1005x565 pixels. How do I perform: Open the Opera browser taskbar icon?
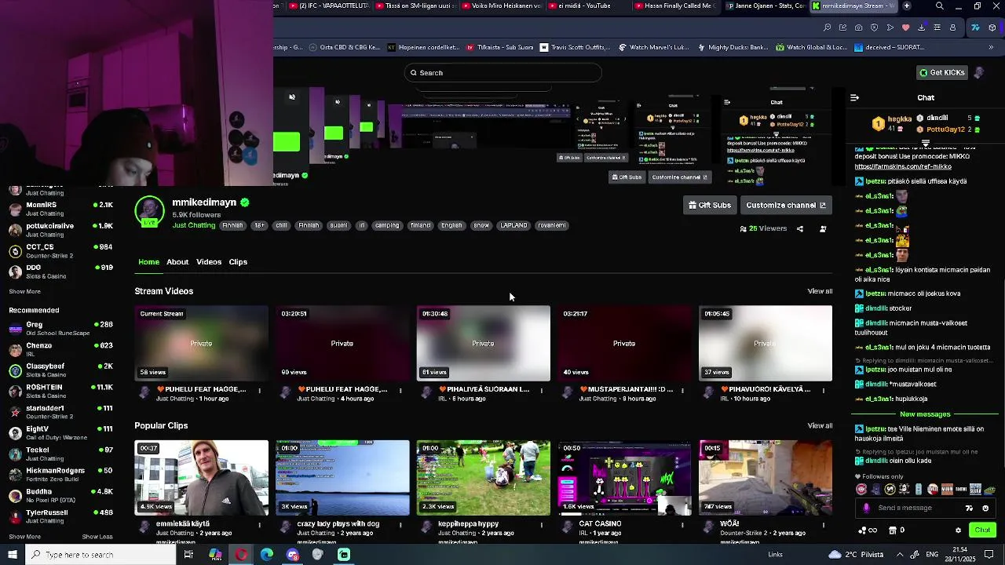pyautogui.click(x=241, y=555)
